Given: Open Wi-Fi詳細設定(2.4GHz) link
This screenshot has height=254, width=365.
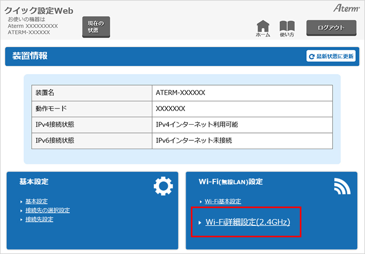Looking at the screenshot, I should click(x=248, y=222).
